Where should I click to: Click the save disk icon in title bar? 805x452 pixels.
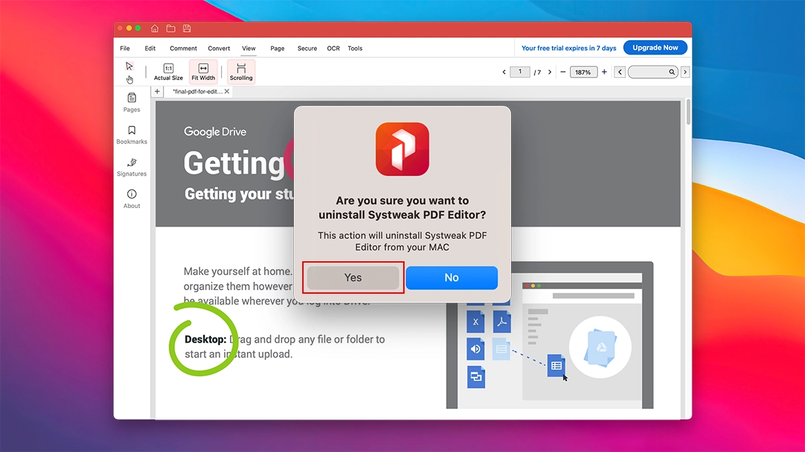(187, 29)
